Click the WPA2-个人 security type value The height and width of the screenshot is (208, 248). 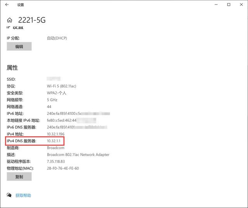point(57,93)
